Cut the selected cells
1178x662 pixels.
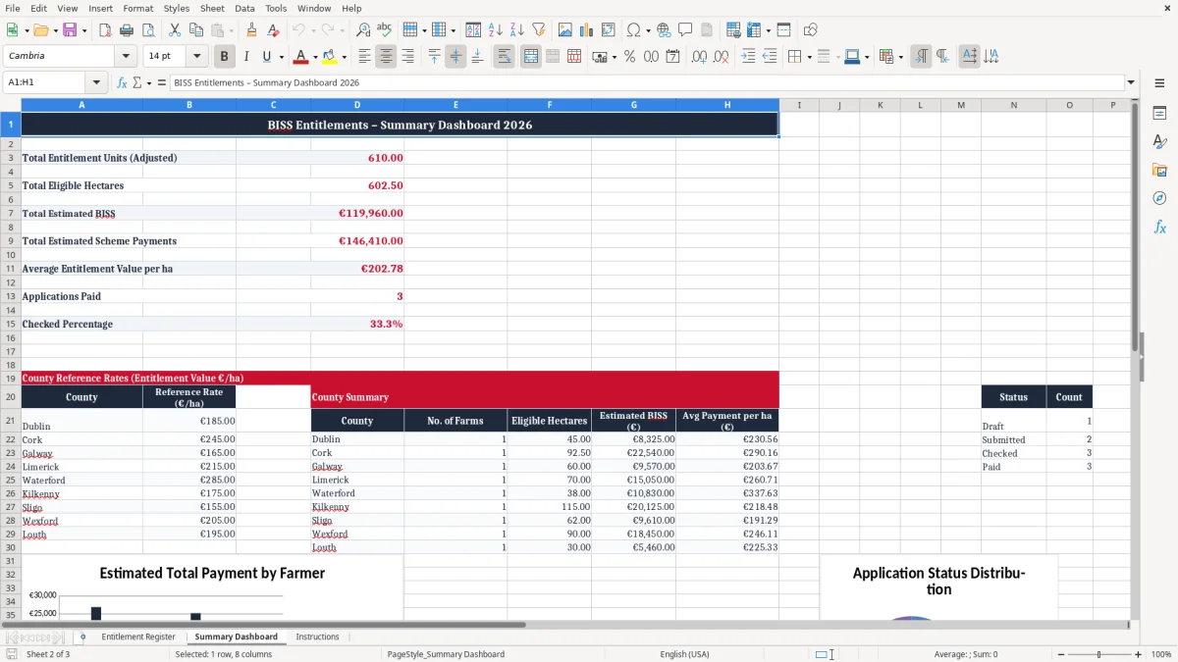(x=175, y=30)
